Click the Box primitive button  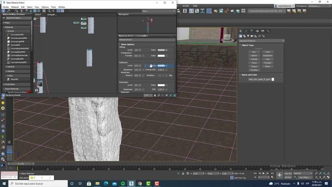tap(254, 52)
